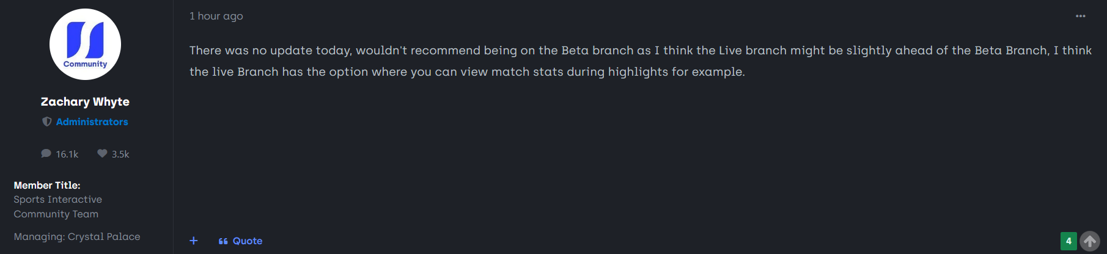The image size is (1107, 254).
Task: Click the post's second line about highlights
Action: (467, 71)
